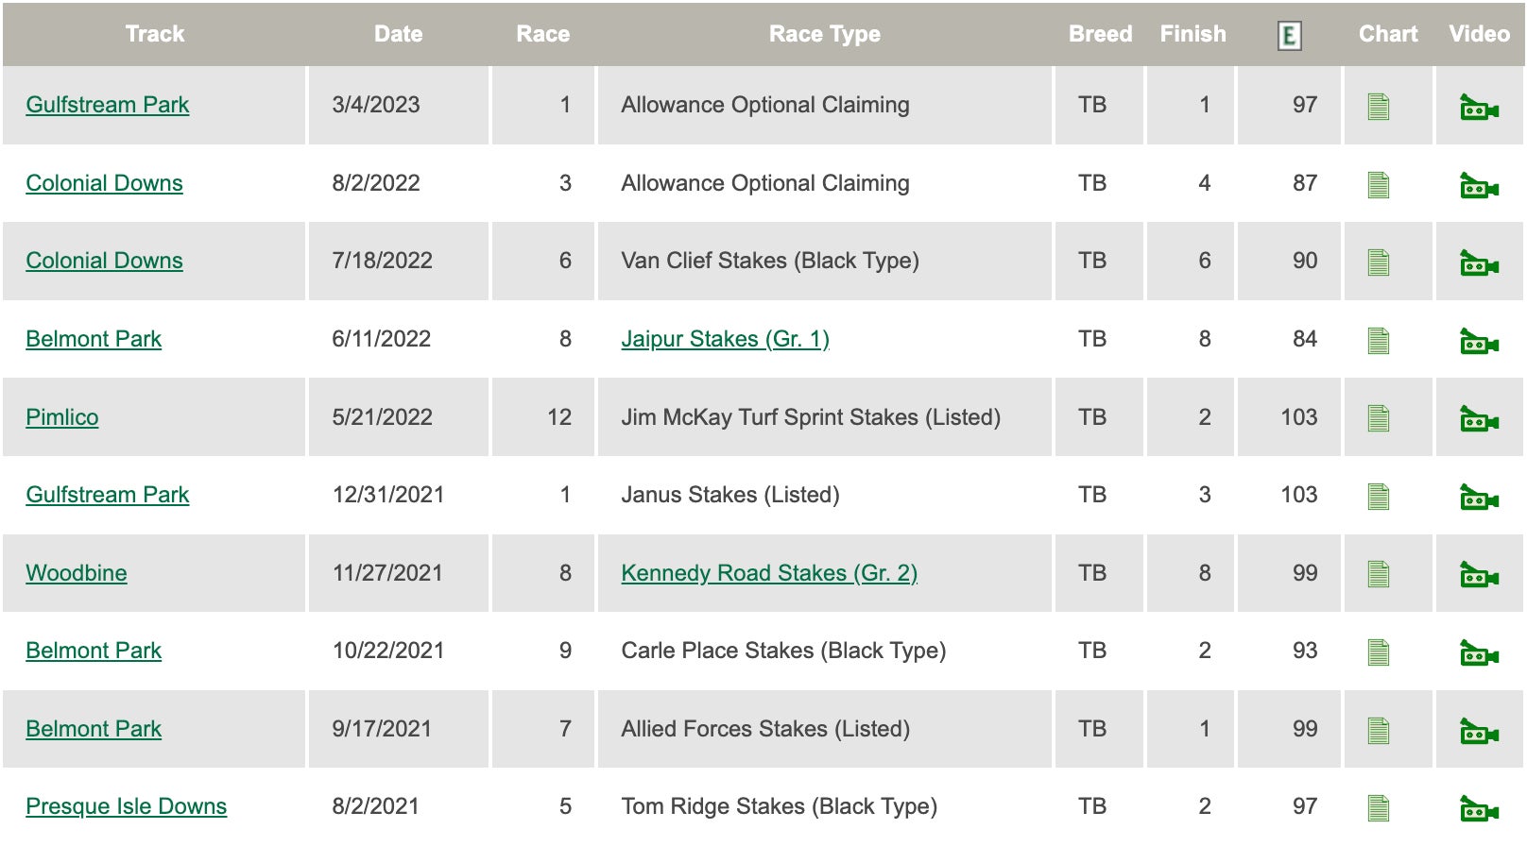Open Jaipur Stakes (Gr. 1) link

tap(725, 339)
